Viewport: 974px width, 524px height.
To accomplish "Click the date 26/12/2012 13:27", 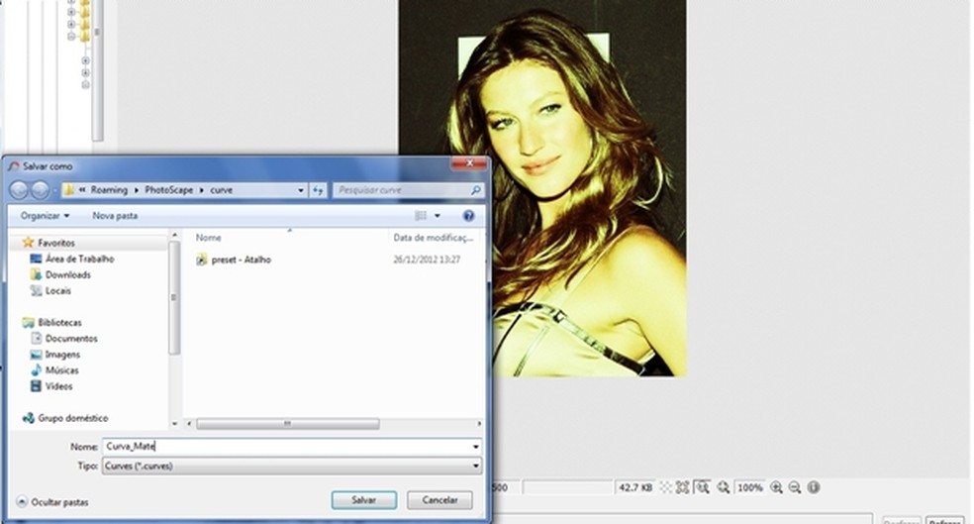I will [x=427, y=260].
